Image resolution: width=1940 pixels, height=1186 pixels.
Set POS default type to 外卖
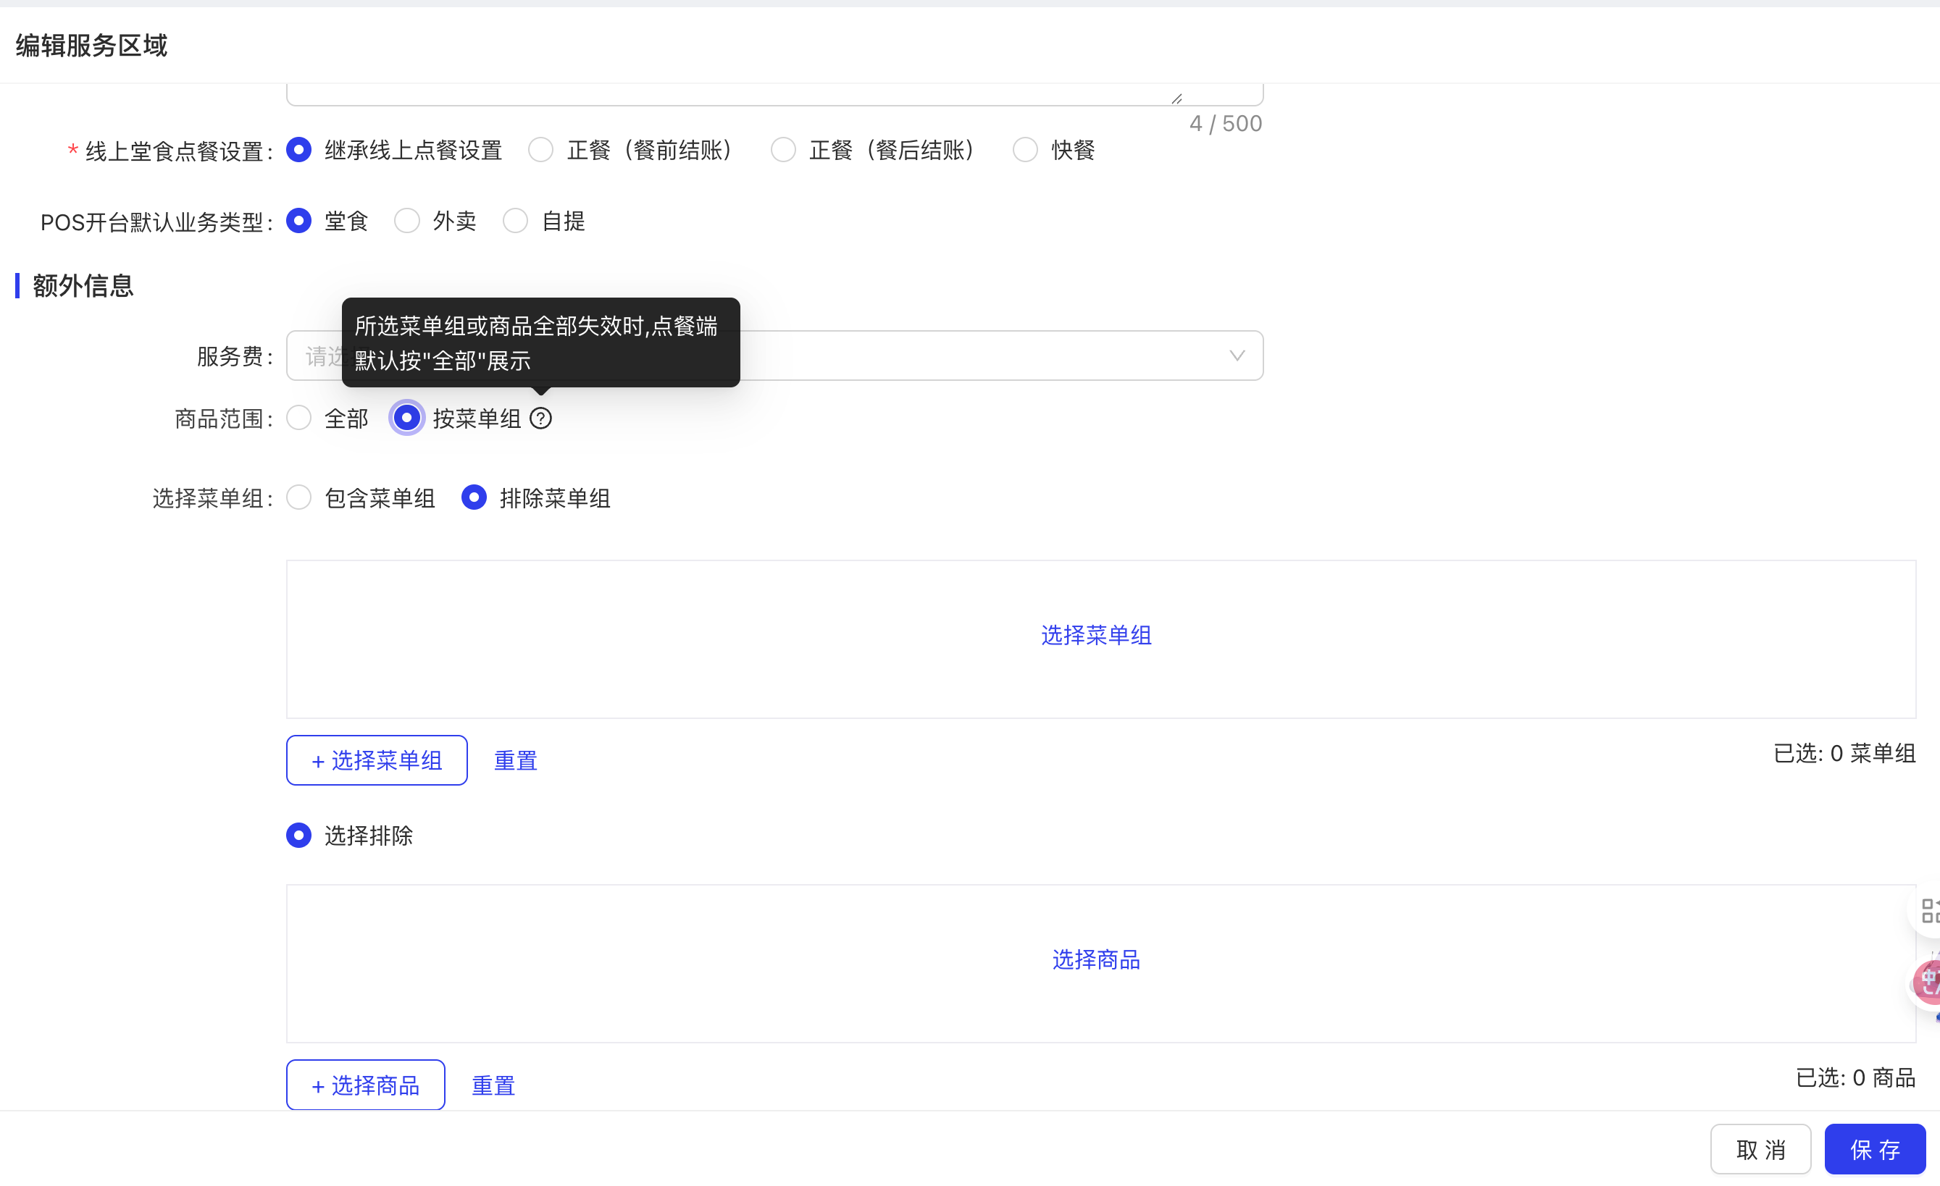[407, 221]
